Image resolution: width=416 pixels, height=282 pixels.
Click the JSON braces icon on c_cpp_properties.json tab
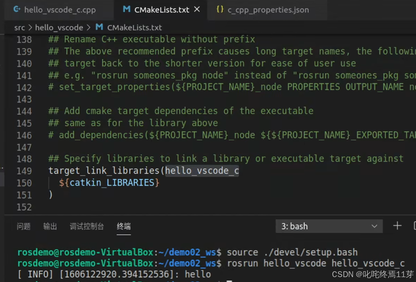220,10
